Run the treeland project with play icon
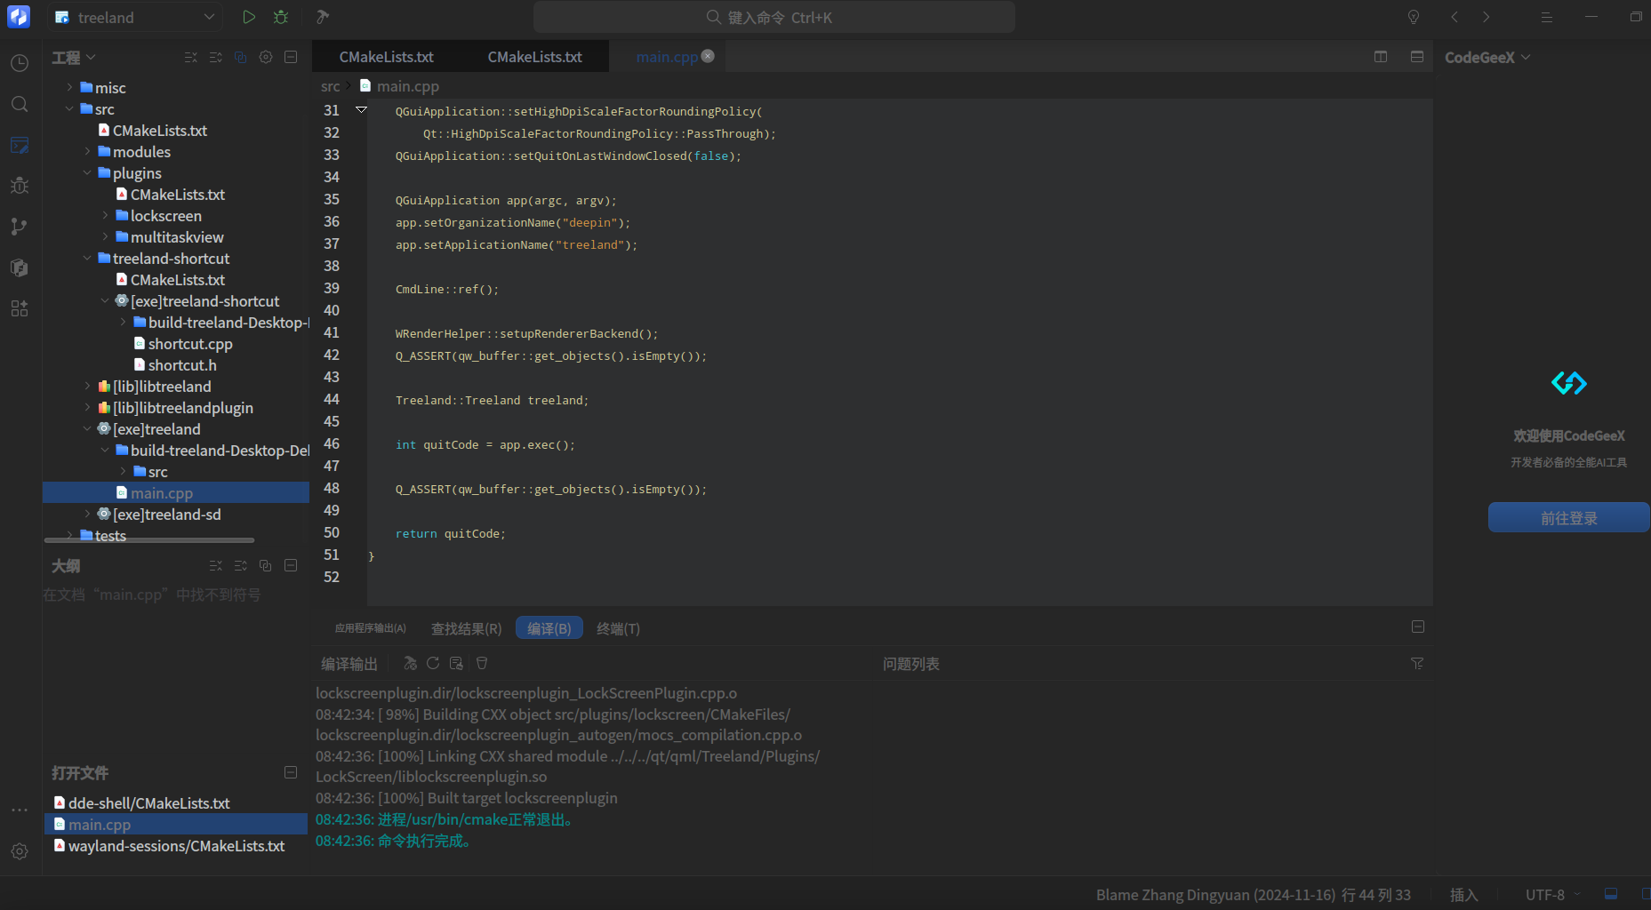 249,17
